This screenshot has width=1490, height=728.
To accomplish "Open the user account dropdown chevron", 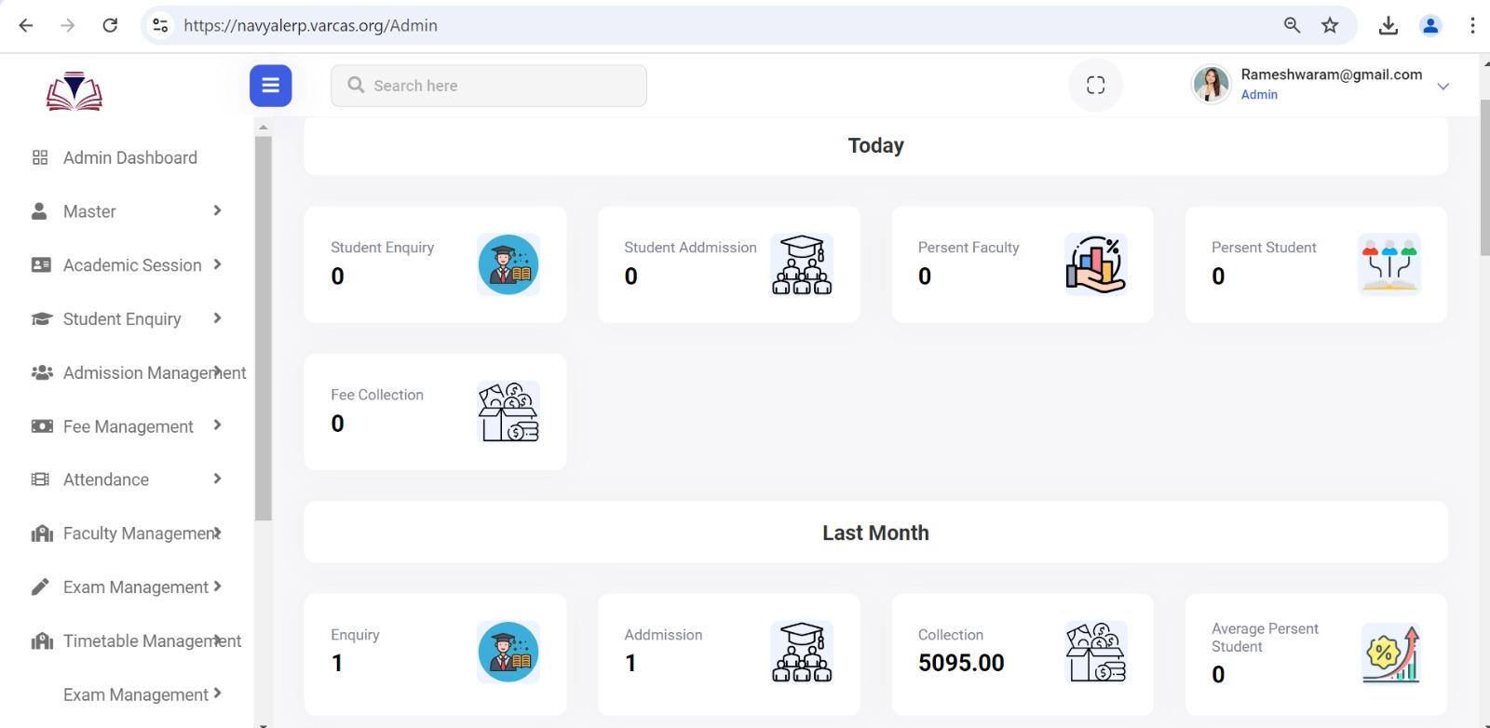I will (x=1443, y=86).
